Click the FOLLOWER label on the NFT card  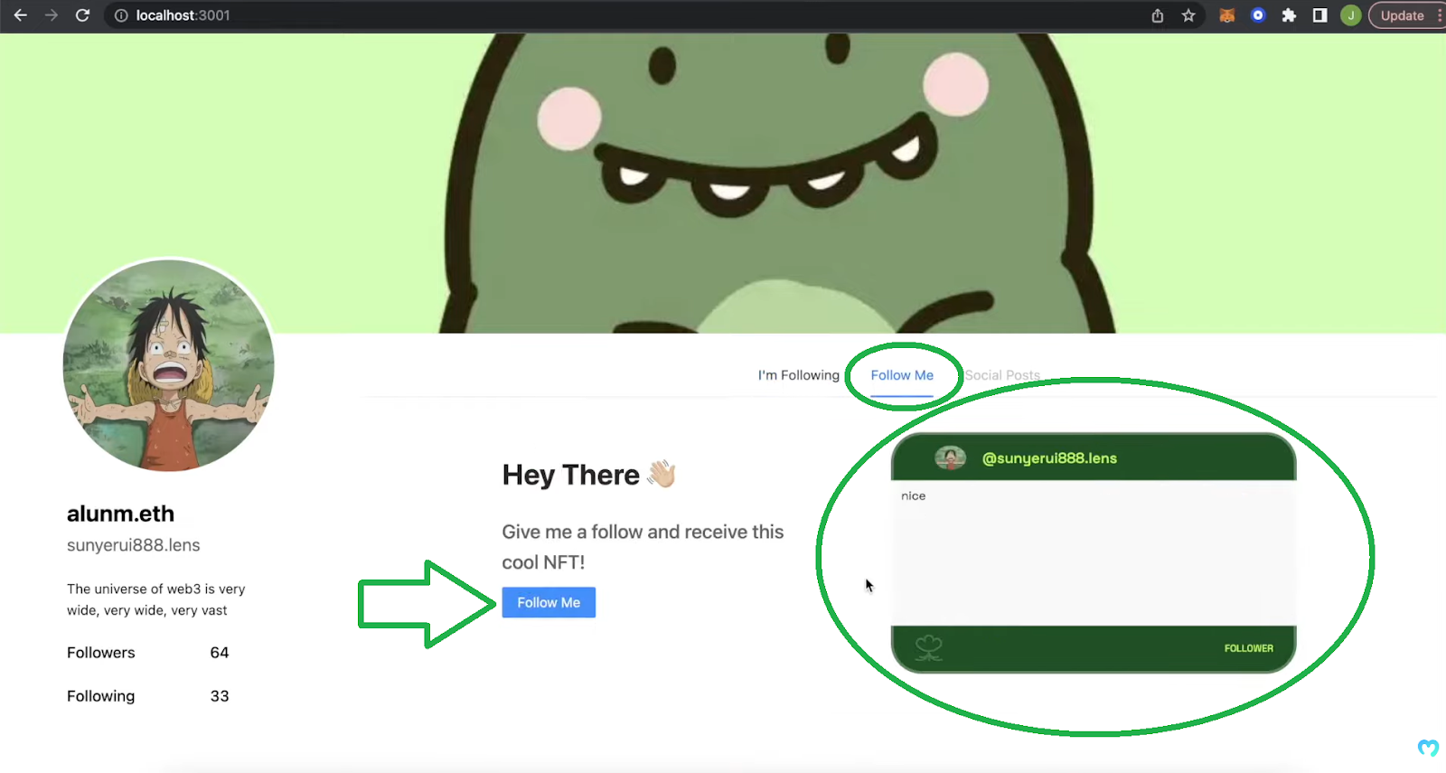pos(1248,648)
